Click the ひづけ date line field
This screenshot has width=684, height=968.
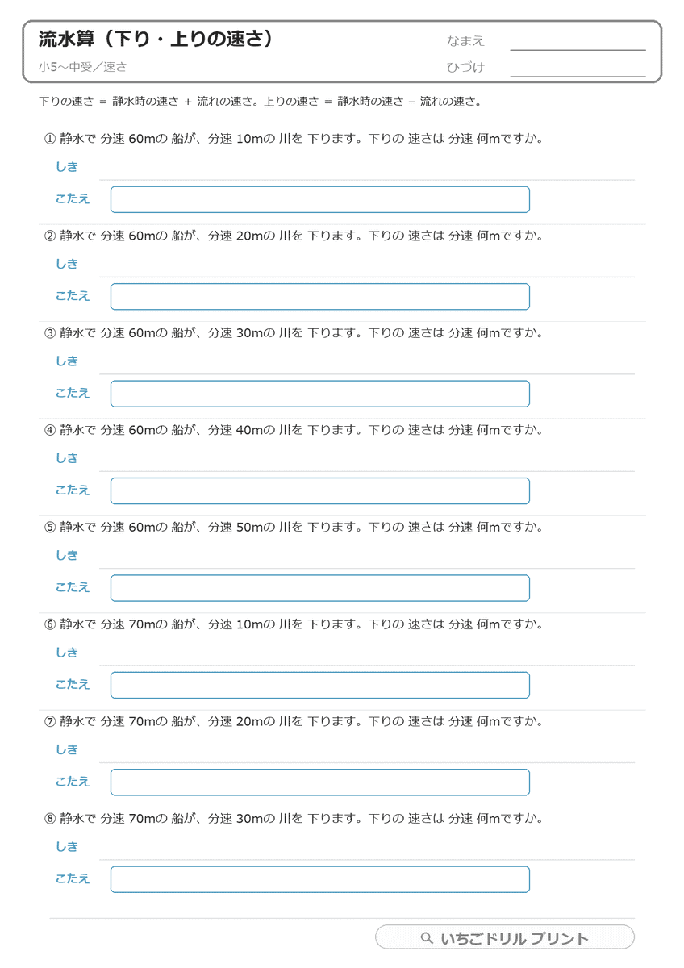[x=578, y=68]
